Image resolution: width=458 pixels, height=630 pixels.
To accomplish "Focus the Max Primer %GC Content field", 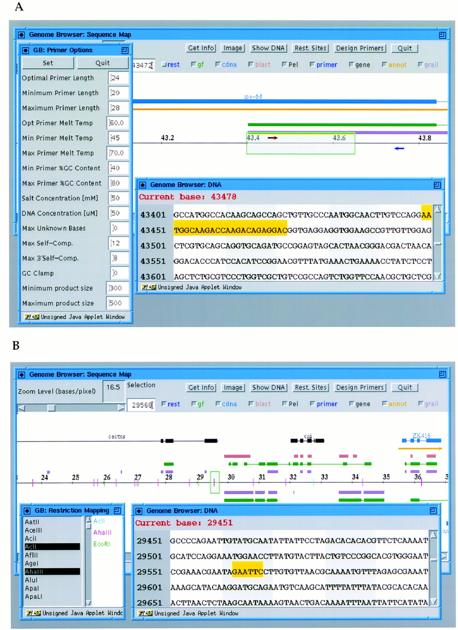I will [119, 183].
